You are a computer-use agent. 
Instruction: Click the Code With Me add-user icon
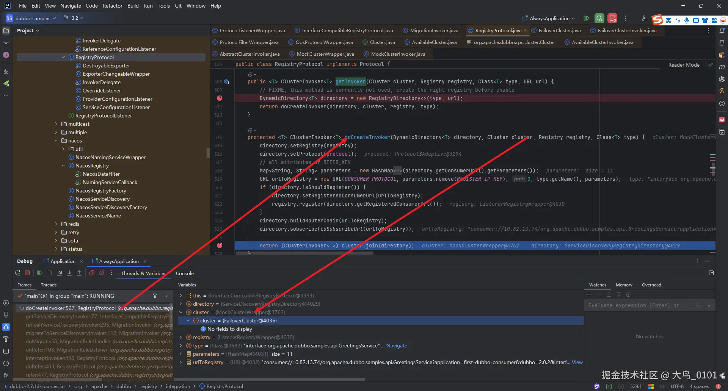644,18
